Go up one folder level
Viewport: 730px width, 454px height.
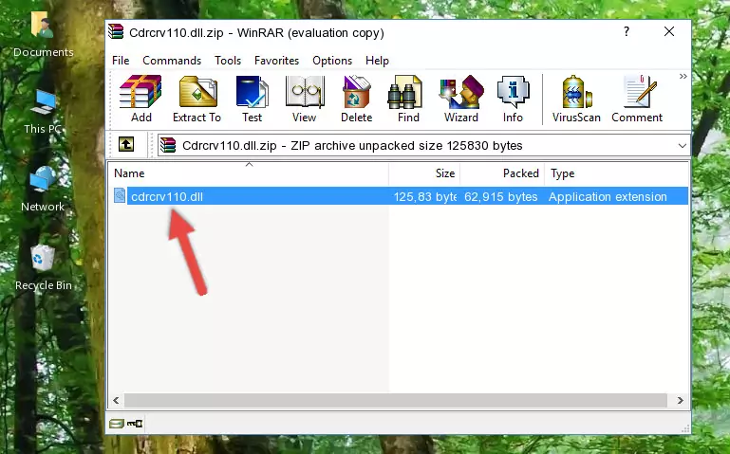126,144
